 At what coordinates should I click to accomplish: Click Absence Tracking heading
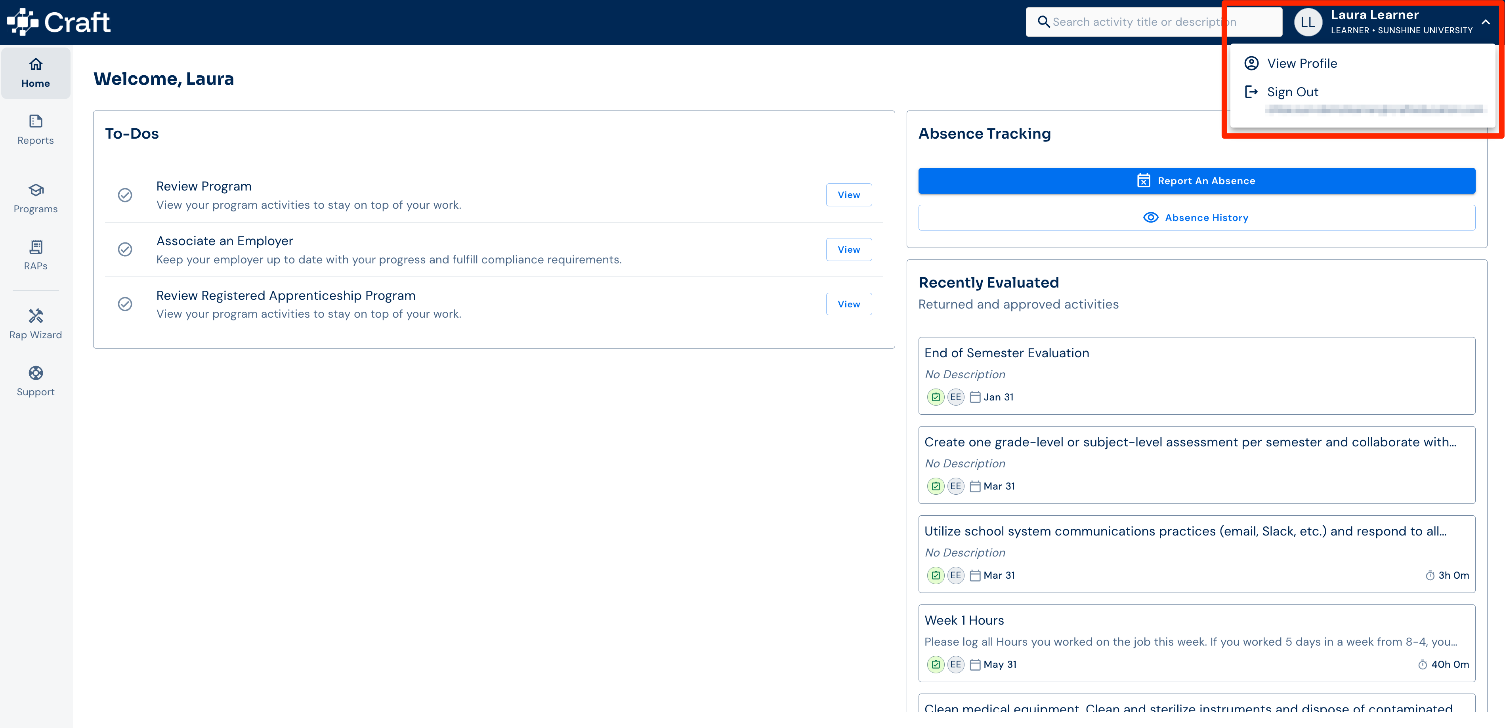[984, 134]
